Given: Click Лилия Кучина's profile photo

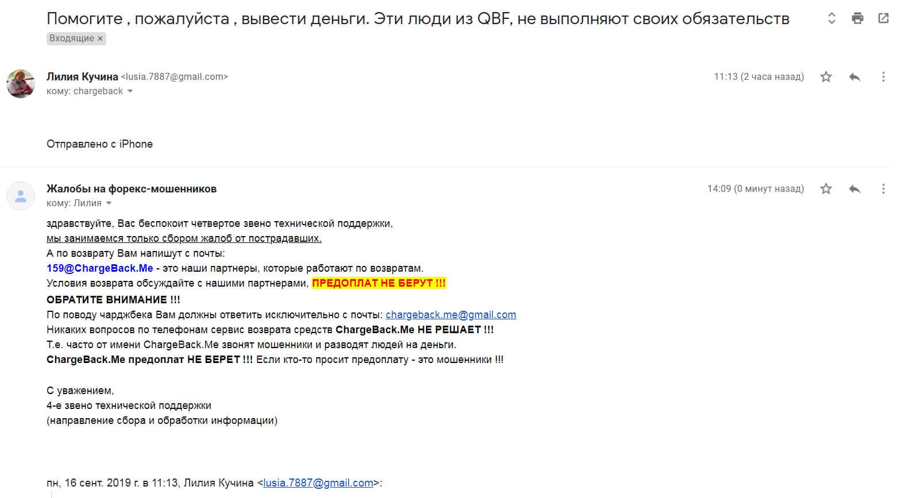Looking at the screenshot, I should click(21, 84).
